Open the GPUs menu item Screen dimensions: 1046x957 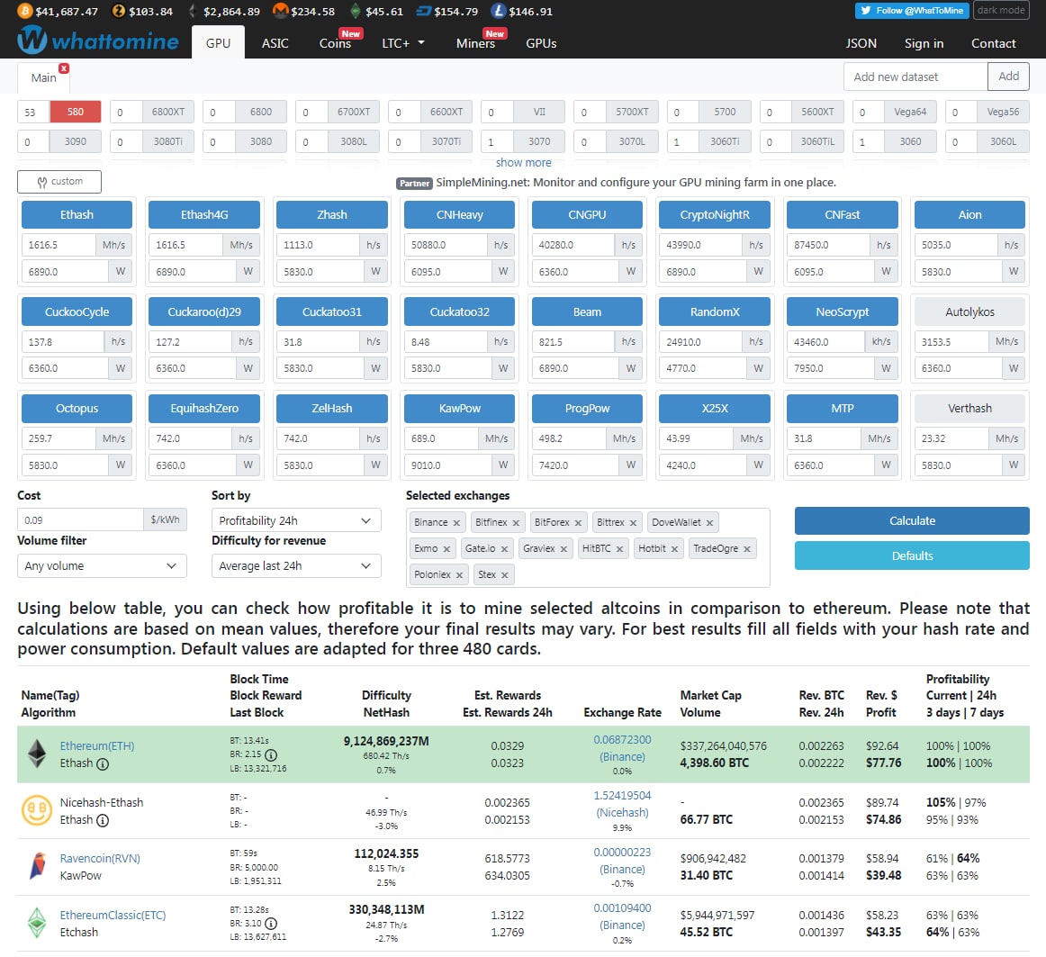click(541, 42)
